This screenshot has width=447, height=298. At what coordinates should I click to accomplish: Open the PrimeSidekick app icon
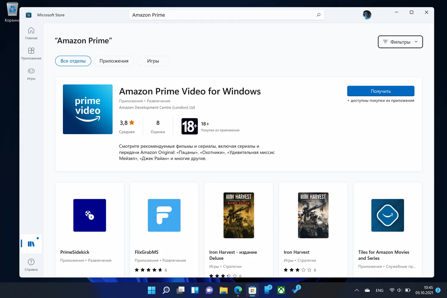pos(90,215)
